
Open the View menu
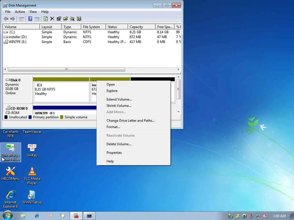pos(33,11)
